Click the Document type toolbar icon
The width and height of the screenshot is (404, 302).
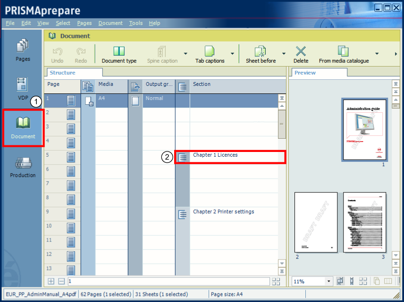[119, 51]
